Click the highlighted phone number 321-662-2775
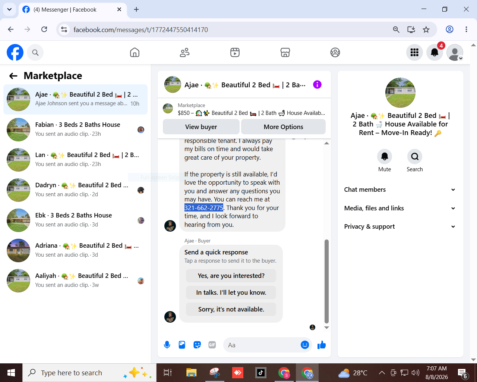 [x=204, y=208]
